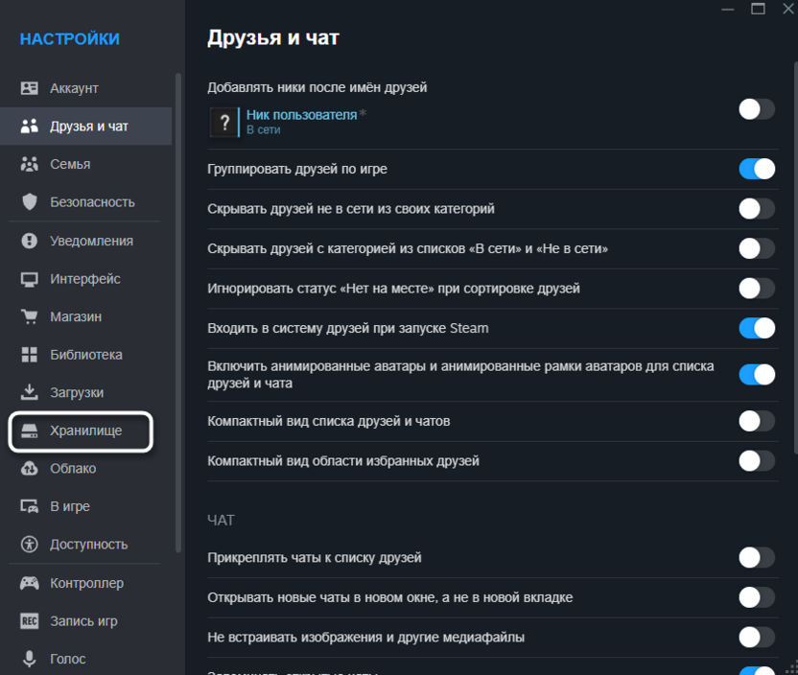Screen dimensions: 798x675
Task: Click the Семья family group icon
Action: pyautogui.click(x=29, y=164)
